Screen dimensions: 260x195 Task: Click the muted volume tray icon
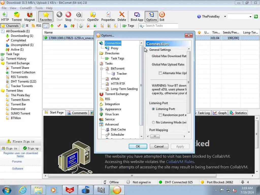coord(234,190)
